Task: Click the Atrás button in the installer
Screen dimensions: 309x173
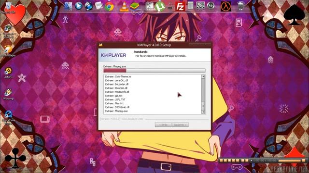Action: pos(163,125)
